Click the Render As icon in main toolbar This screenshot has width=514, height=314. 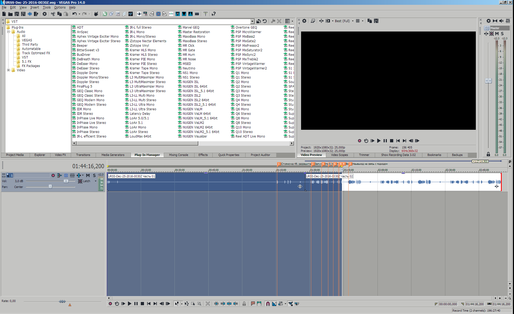(36, 14)
